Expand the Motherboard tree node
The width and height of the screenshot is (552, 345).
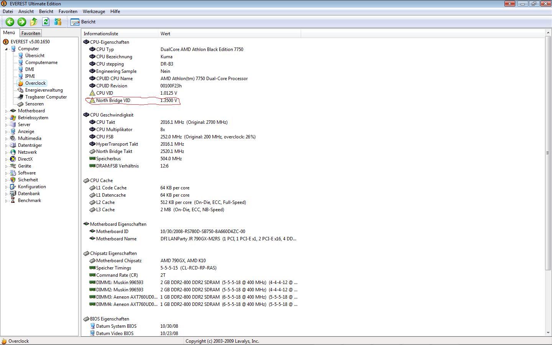[6, 111]
